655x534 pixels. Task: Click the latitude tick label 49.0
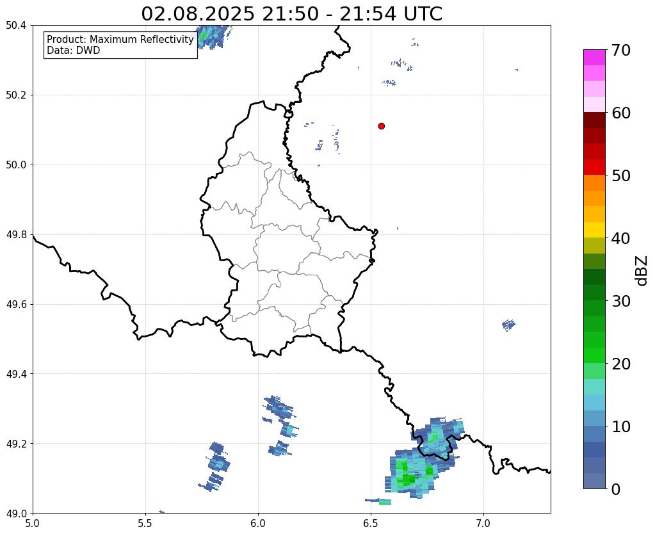[x=16, y=514]
